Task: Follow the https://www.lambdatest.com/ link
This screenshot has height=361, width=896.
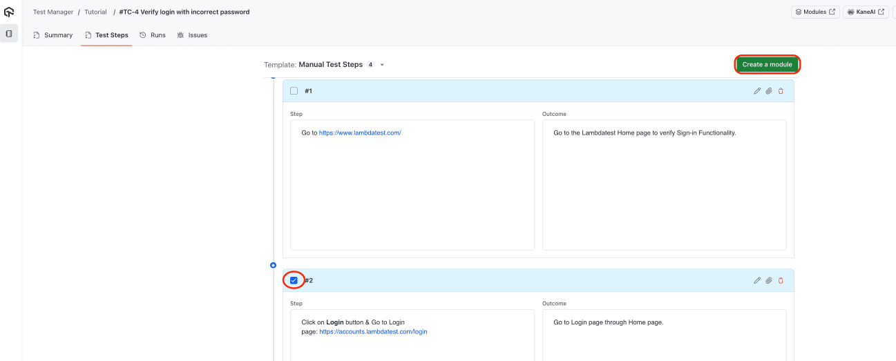Action: click(360, 133)
